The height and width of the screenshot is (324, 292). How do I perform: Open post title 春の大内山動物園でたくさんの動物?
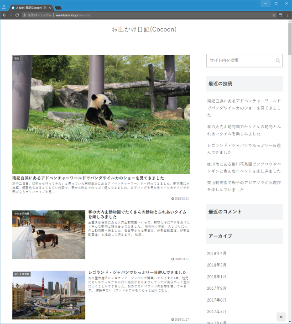[x=137, y=214]
